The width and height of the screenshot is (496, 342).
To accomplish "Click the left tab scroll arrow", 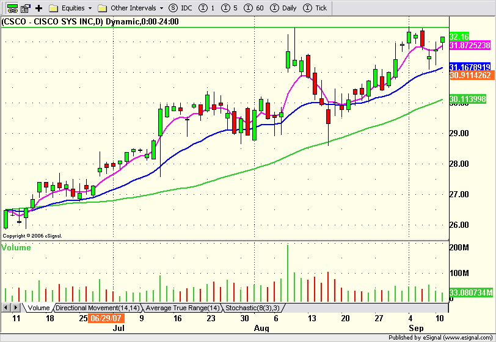I will [5, 308].
